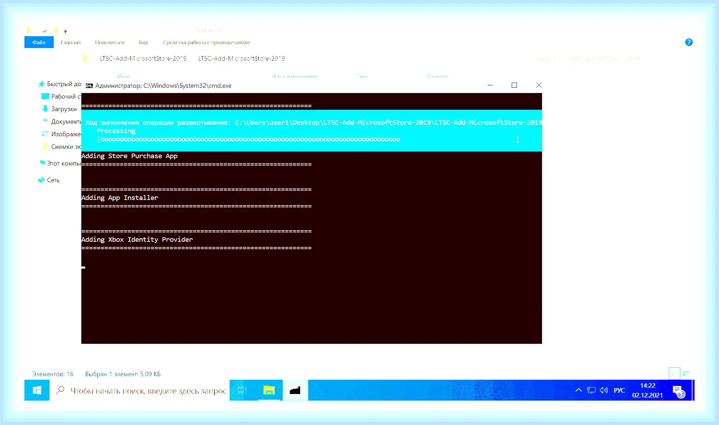This screenshot has width=719, height=425.
Task: Switch to the Главная ribbon tab
Action: (x=71, y=42)
